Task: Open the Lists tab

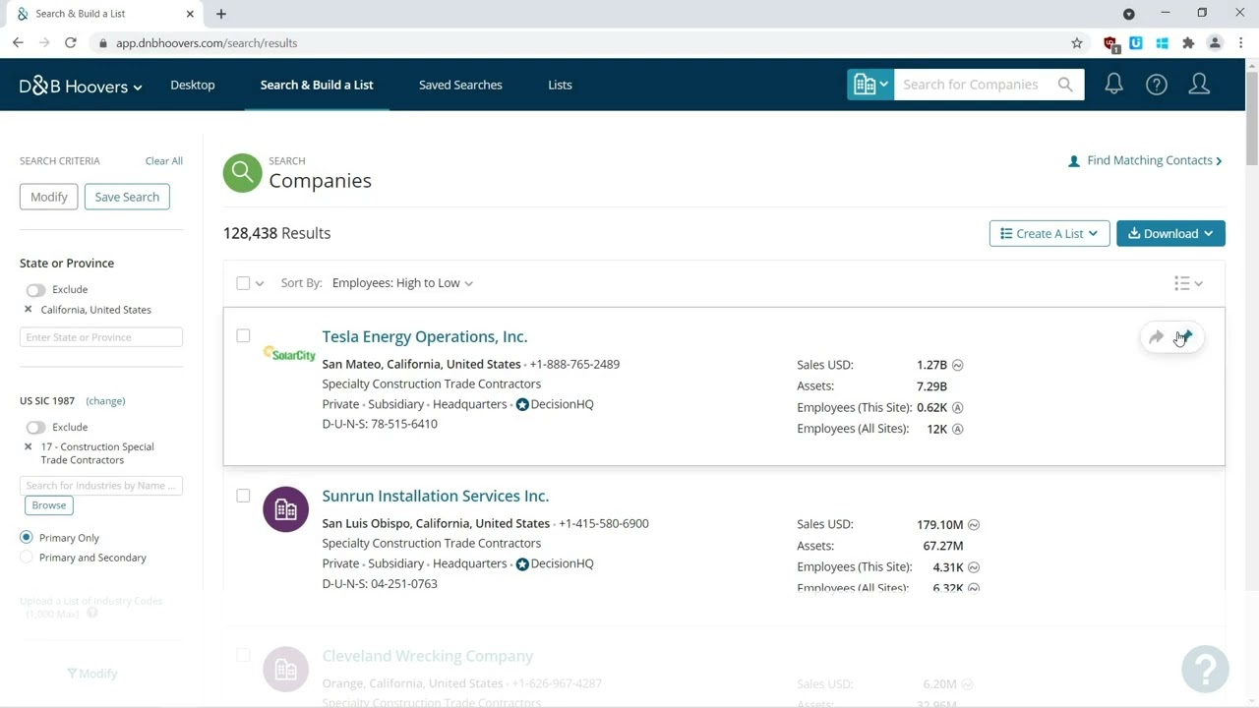Action: pyautogui.click(x=560, y=85)
